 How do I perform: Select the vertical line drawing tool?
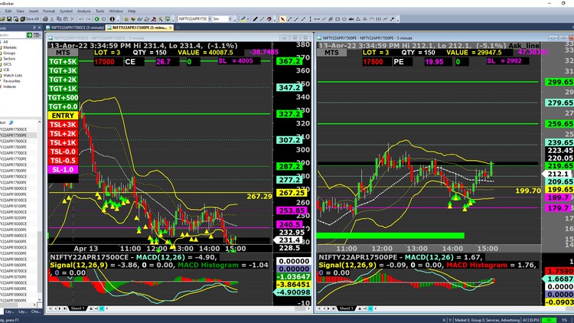point(310,19)
